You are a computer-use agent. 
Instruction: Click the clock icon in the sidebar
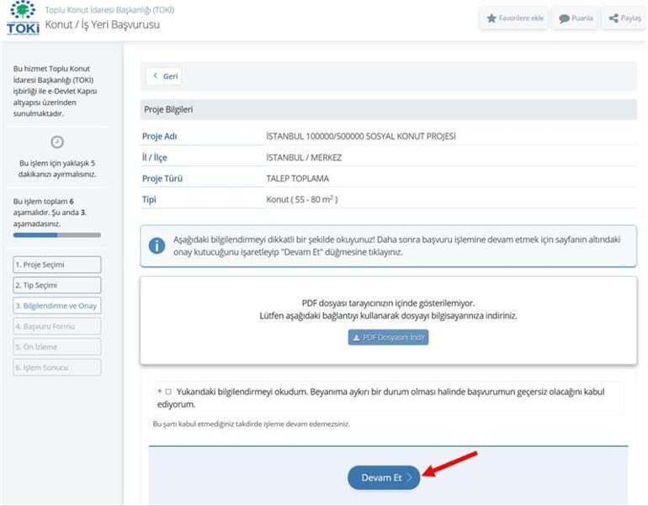coord(57,142)
